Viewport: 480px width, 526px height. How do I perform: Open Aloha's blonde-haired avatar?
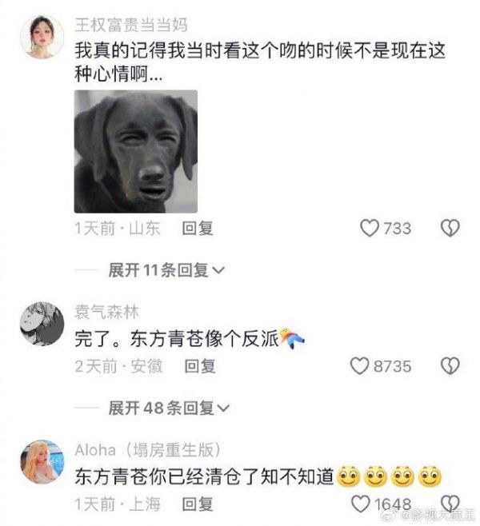click(x=42, y=461)
